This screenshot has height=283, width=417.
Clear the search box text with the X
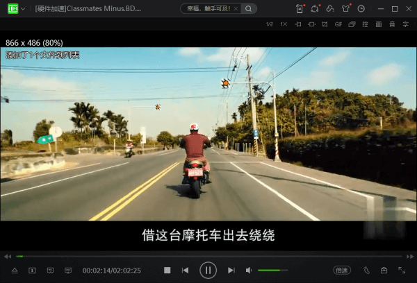point(236,9)
